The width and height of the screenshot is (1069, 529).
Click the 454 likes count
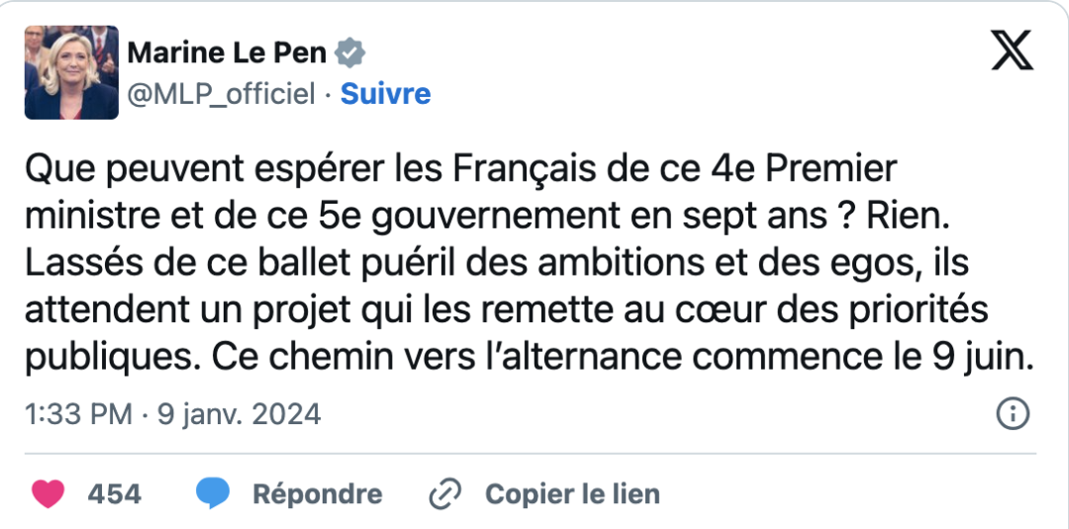[115, 493]
